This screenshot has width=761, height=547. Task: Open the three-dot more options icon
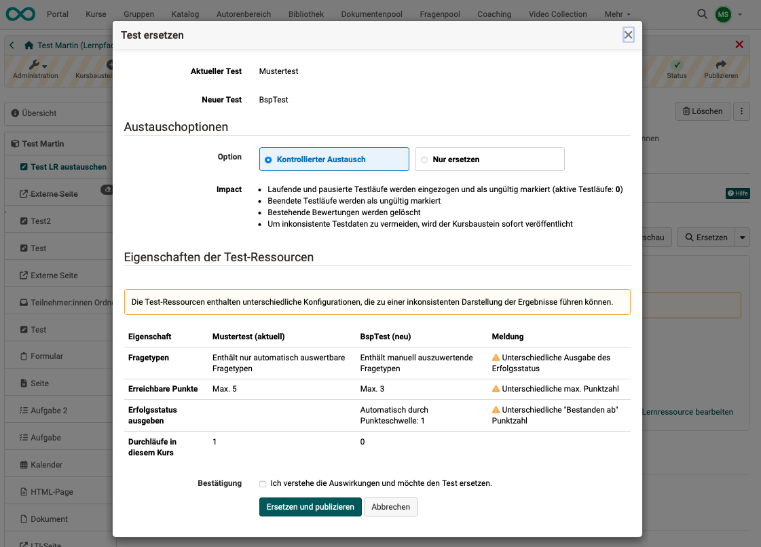(741, 111)
